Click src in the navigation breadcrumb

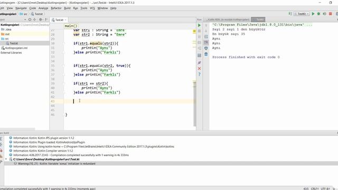click(x=23, y=14)
